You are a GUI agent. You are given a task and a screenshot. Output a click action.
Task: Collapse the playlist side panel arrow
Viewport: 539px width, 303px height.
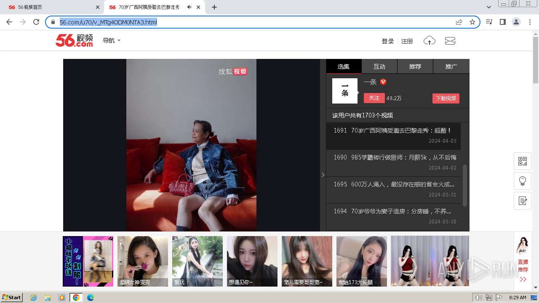(323, 175)
